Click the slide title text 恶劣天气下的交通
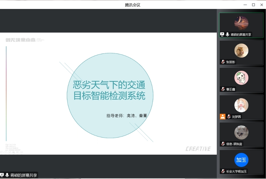Viewport: 266px width, 179px height. (109, 85)
